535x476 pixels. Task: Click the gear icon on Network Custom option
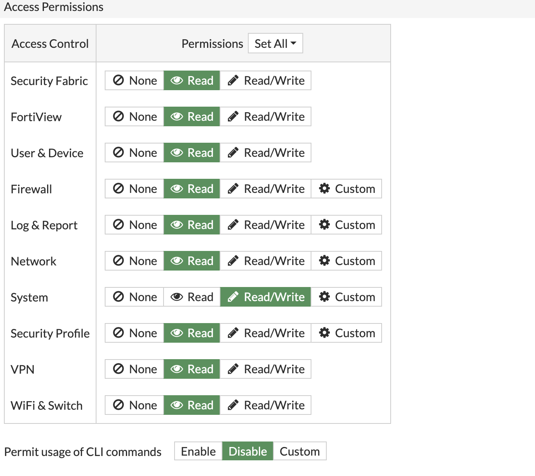point(325,261)
